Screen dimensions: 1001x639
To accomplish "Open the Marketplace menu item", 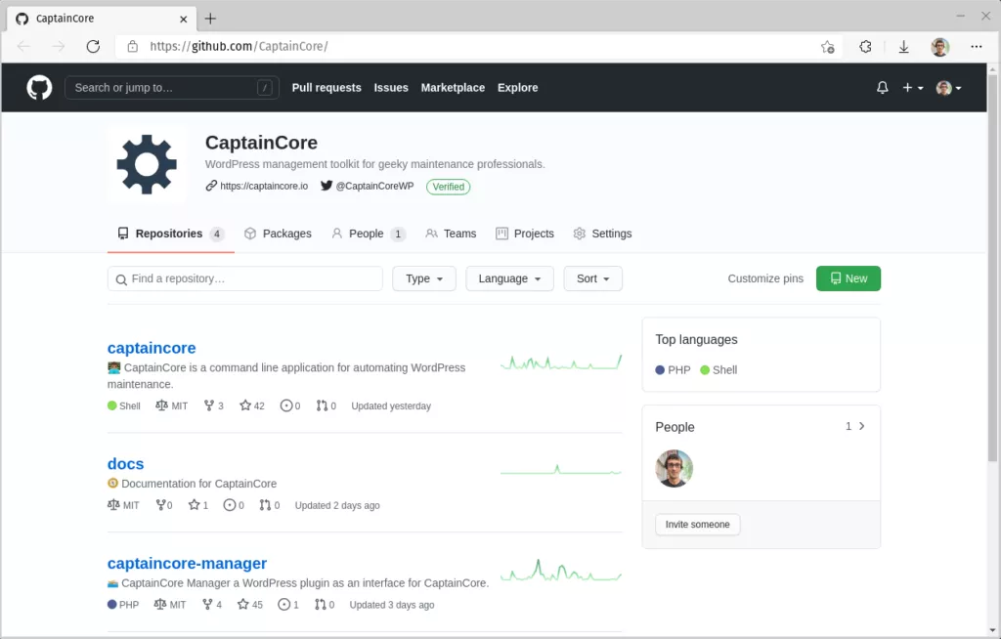I will pyautogui.click(x=453, y=88).
